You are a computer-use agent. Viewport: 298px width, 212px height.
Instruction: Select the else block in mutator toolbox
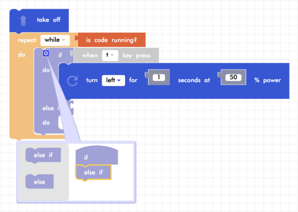point(39,182)
